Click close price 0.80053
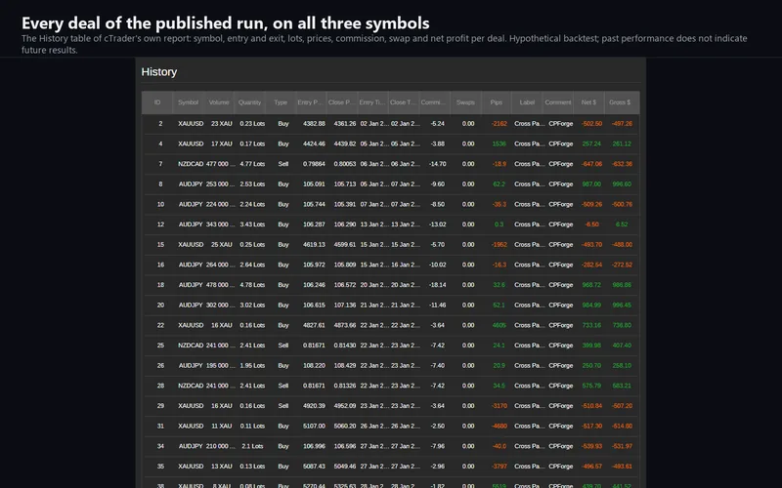The image size is (782, 488). tap(345, 164)
